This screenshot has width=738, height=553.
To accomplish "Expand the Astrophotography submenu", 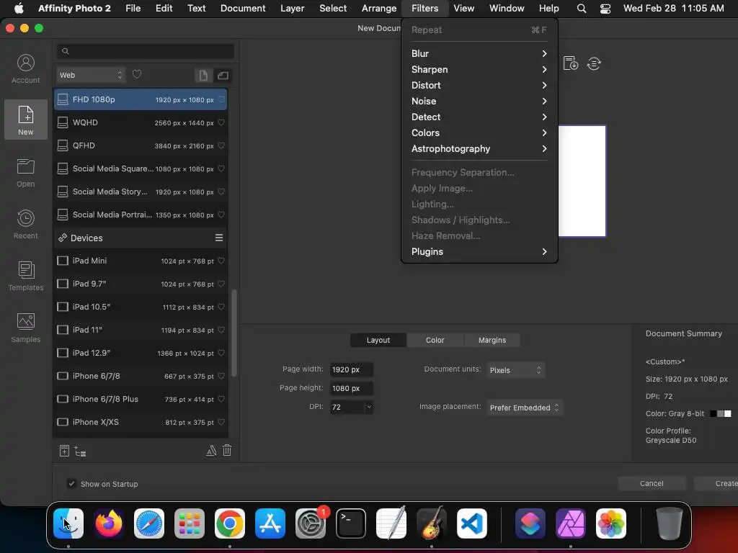I will (x=479, y=148).
